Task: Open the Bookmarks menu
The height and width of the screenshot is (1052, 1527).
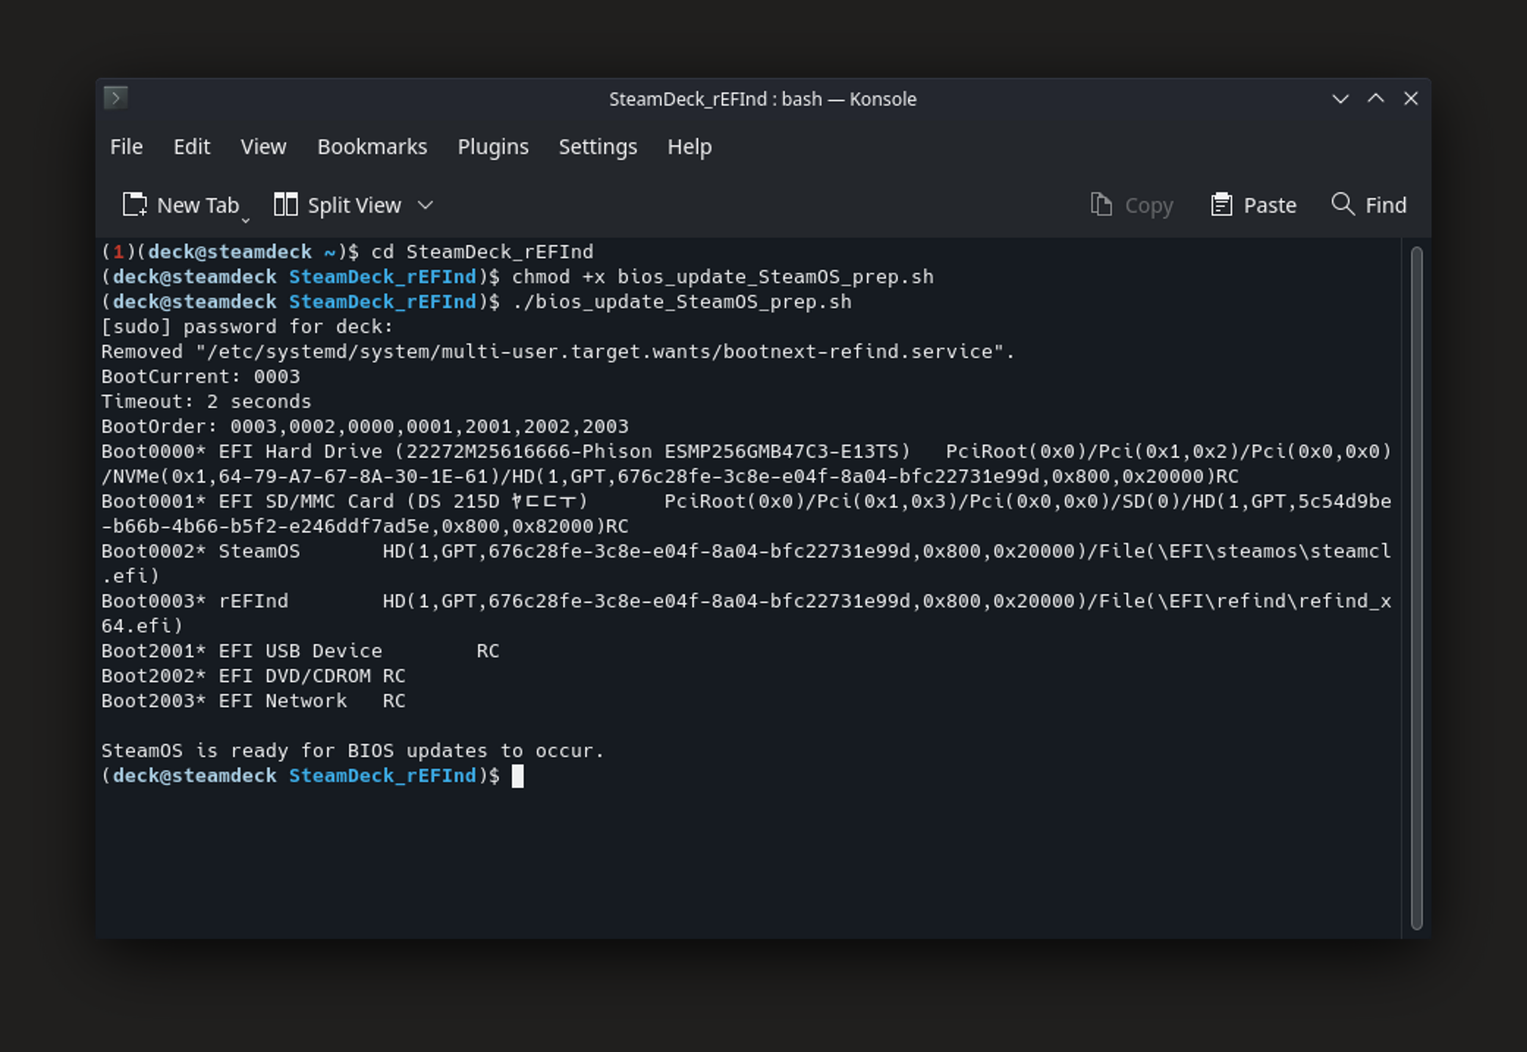Action: tap(372, 147)
